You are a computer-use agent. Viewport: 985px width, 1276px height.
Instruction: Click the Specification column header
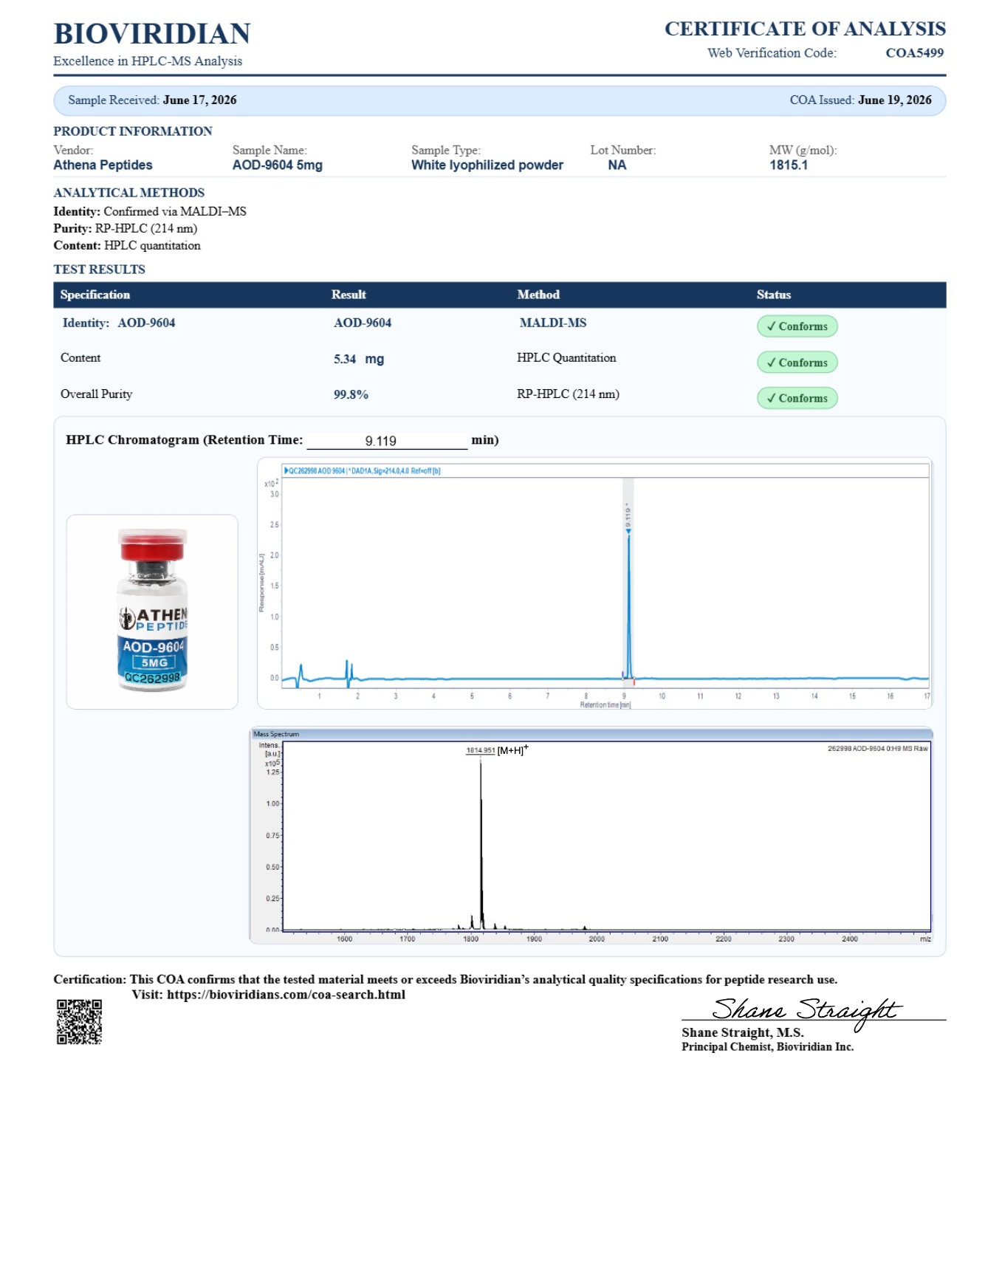(x=95, y=295)
